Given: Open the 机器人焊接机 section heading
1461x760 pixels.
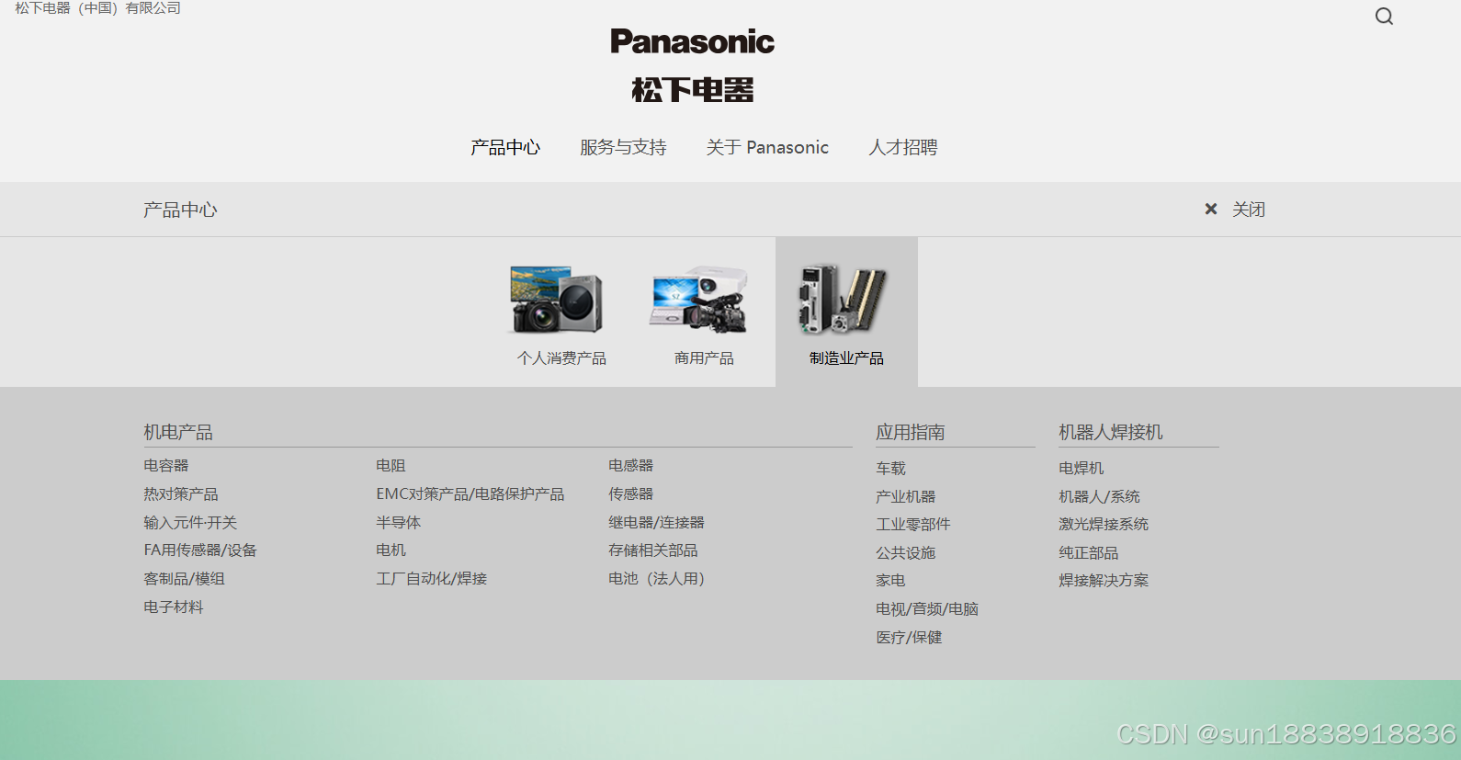Looking at the screenshot, I should (x=1111, y=432).
